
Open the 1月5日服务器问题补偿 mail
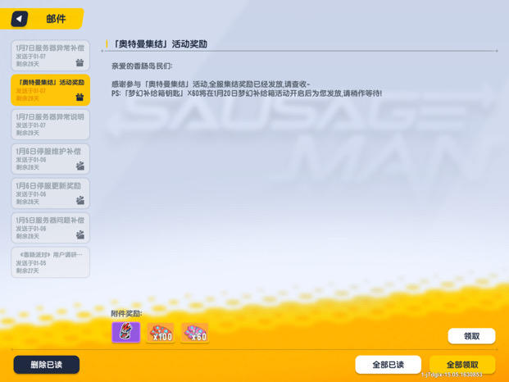pos(50,228)
